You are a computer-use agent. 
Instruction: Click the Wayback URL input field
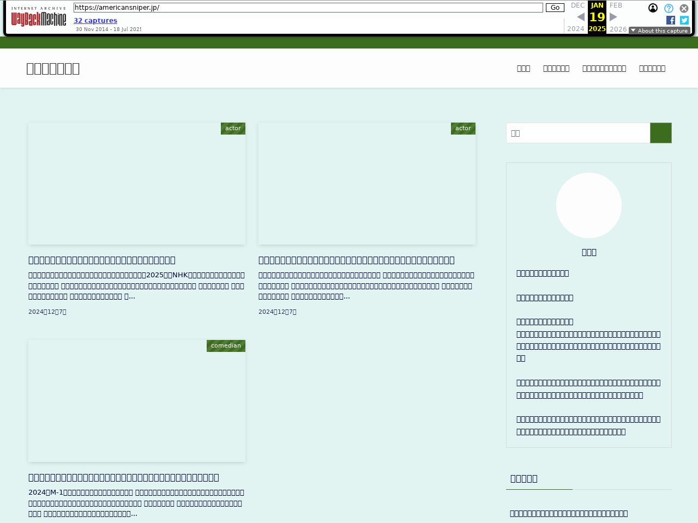(308, 8)
